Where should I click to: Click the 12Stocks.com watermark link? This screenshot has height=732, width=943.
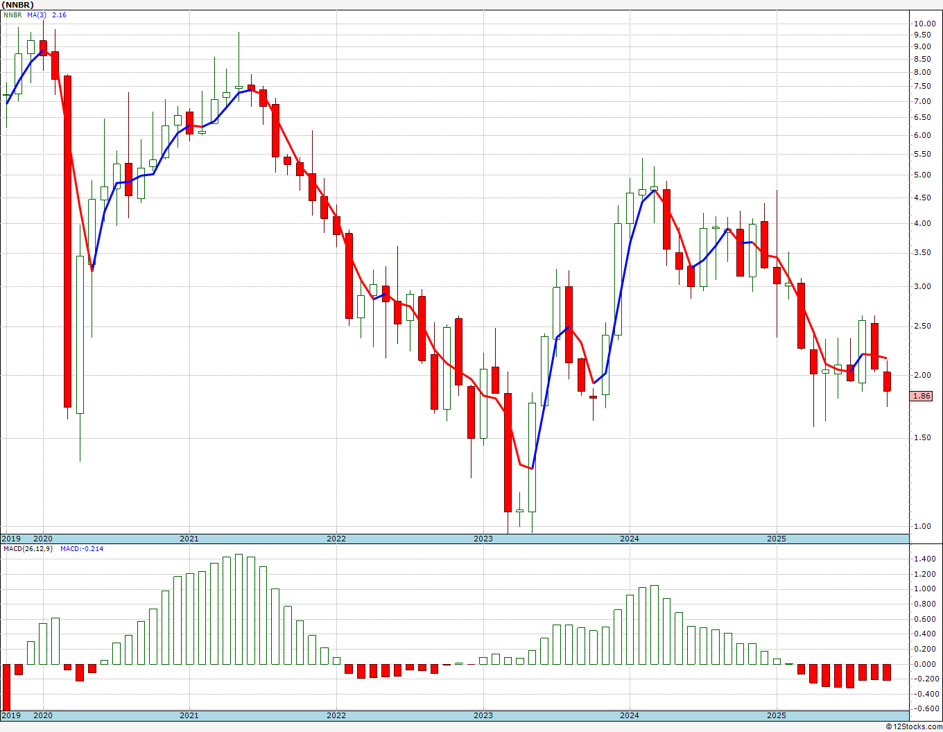pos(914,726)
